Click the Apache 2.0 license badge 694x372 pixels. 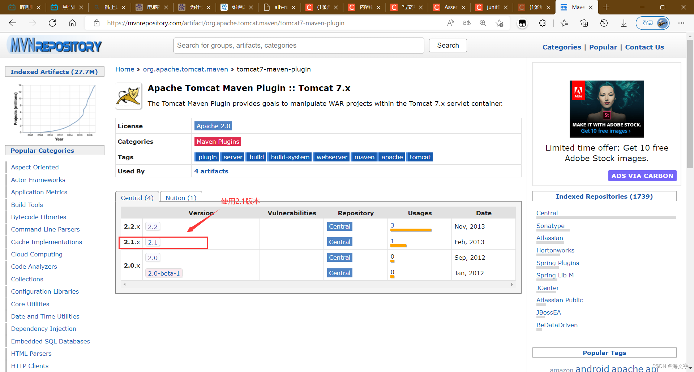(x=213, y=126)
